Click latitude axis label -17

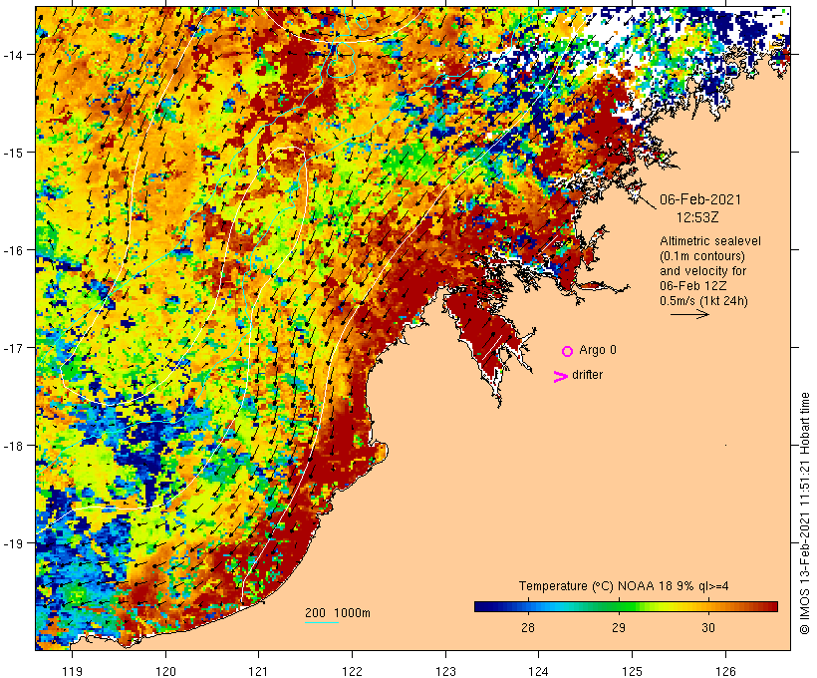[12, 347]
